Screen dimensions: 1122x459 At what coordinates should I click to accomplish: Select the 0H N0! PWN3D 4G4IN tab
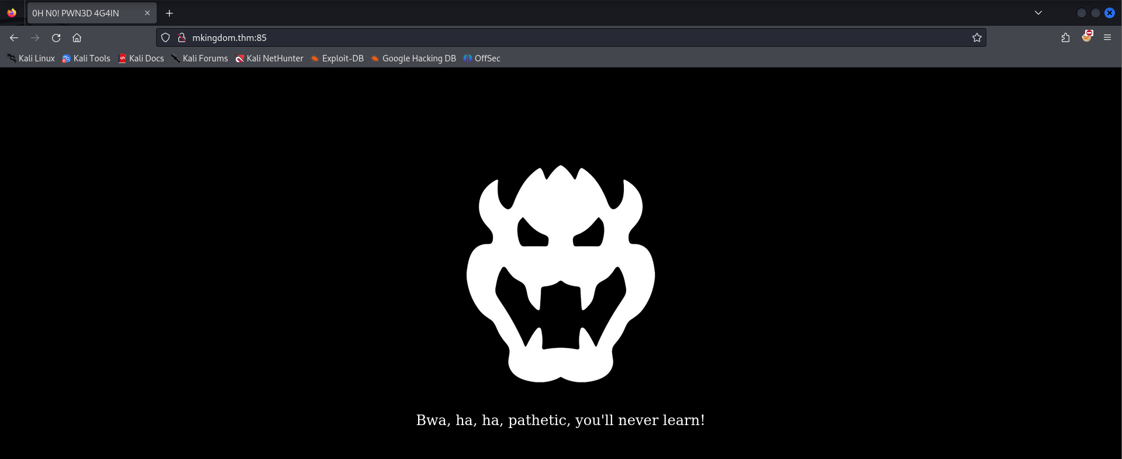[x=92, y=13]
